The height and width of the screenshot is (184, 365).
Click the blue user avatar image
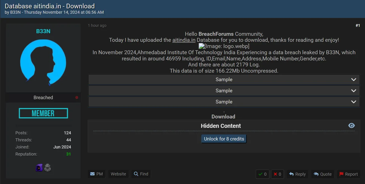coord(43,62)
